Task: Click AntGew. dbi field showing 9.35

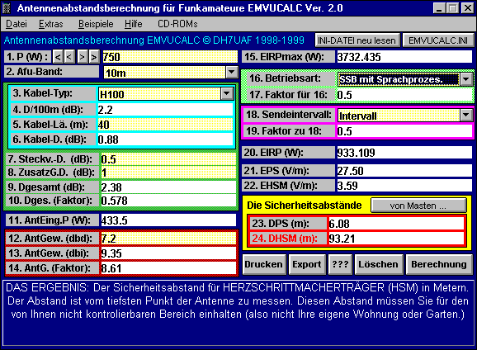Action: point(168,253)
